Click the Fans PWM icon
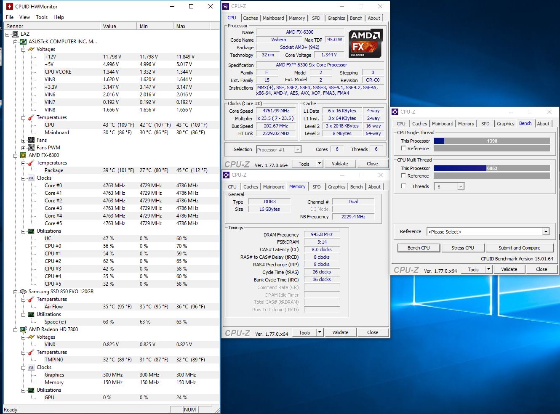Image resolution: width=560 pixels, height=414 pixels. pos(31,148)
